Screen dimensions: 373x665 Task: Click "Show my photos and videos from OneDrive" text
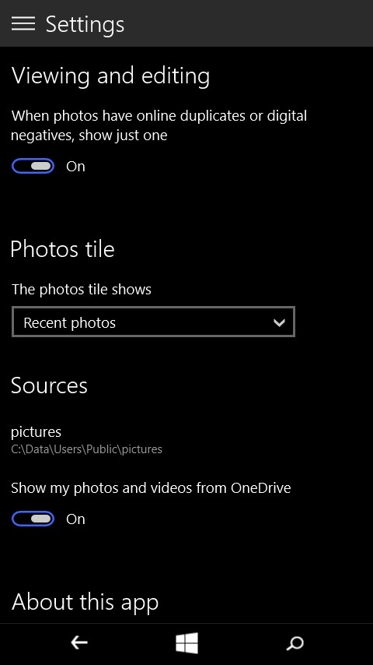point(152,488)
